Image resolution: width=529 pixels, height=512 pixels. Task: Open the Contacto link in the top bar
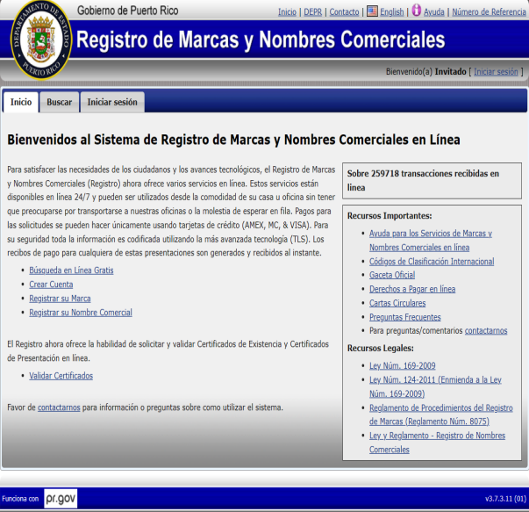(x=344, y=11)
